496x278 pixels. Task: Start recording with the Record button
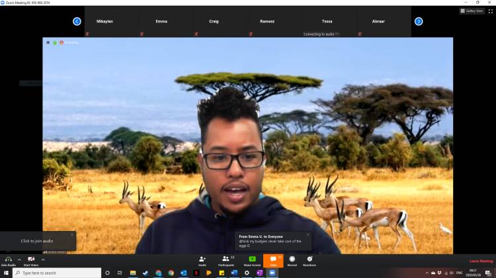pyautogui.click(x=292, y=260)
